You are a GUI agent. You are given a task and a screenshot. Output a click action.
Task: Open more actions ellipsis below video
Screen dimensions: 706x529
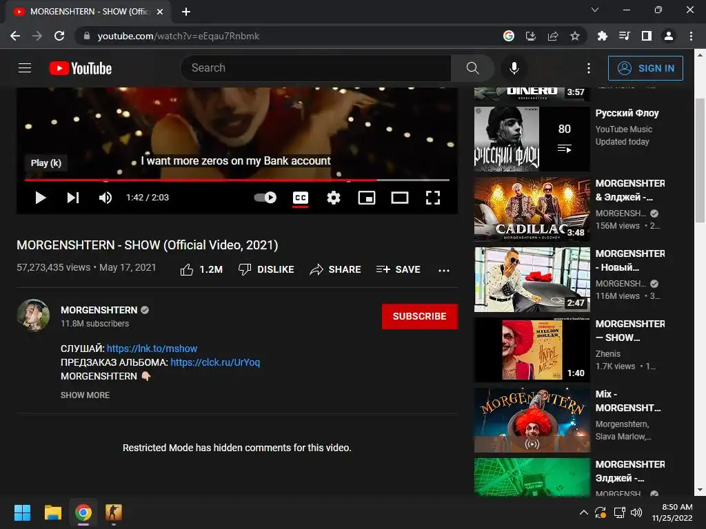[444, 270]
